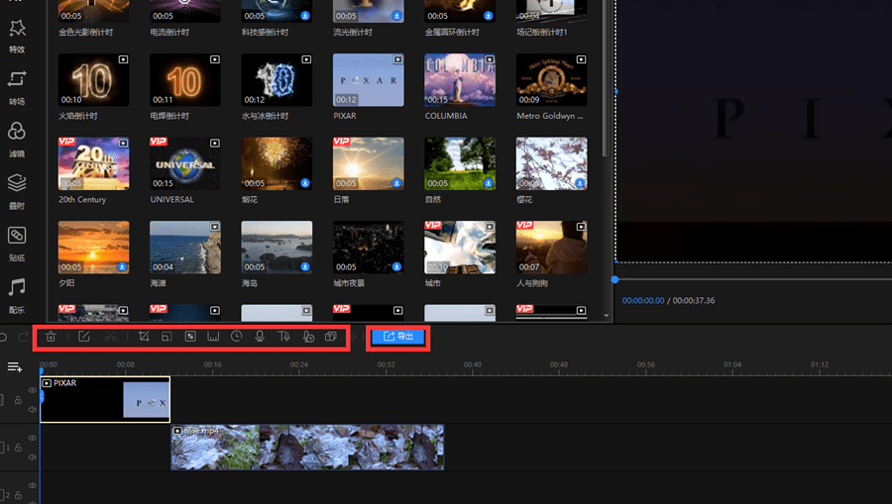892x504 pixels.
Task: Select the PIXAR intro thumbnail in library
Action: tap(368, 80)
